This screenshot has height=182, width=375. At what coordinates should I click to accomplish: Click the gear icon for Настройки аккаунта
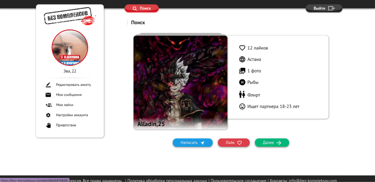pyautogui.click(x=48, y=115)
